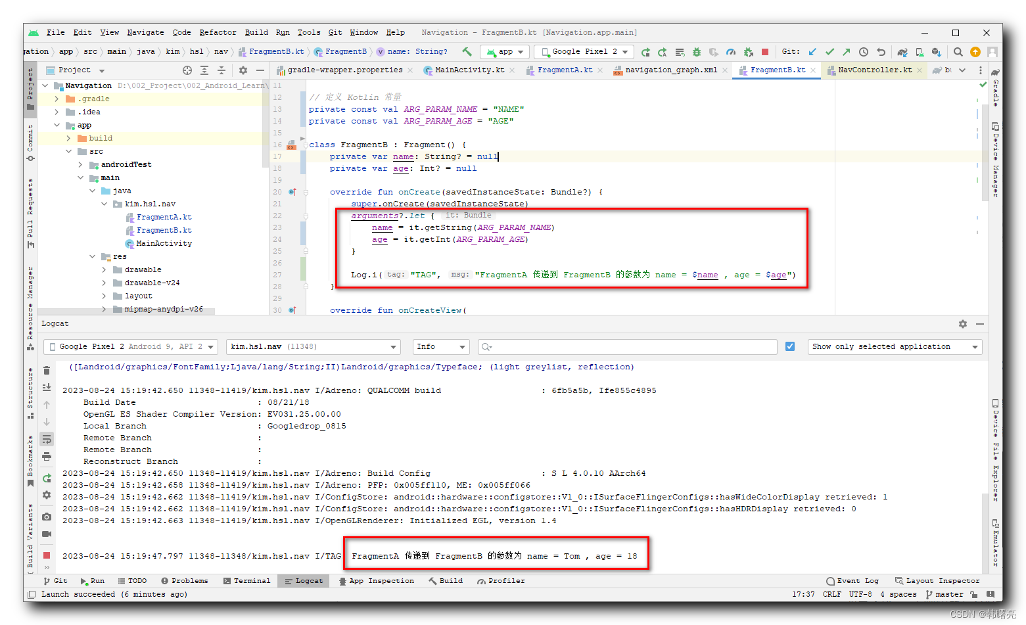The image size is (1026, 625).
Task: Open the Problems tool window
Action: coord(184,581)
